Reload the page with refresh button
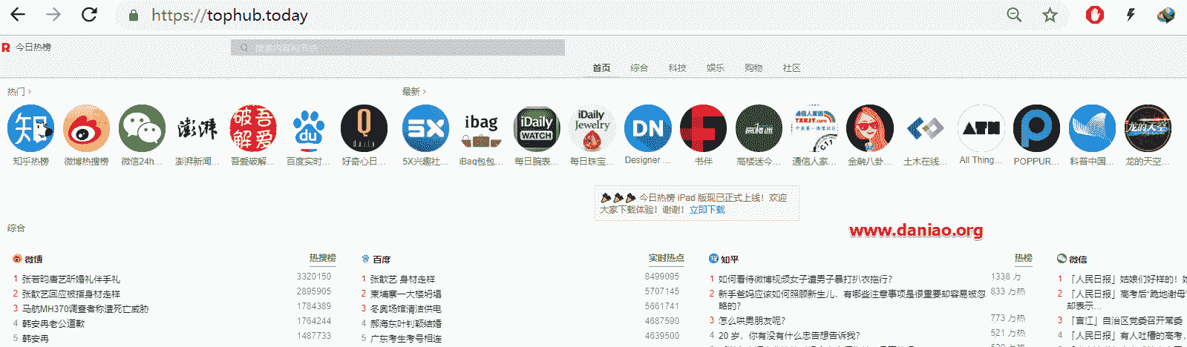 pos(89,15)
